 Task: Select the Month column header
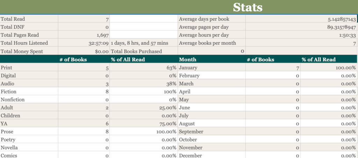(x=187, y=59)
